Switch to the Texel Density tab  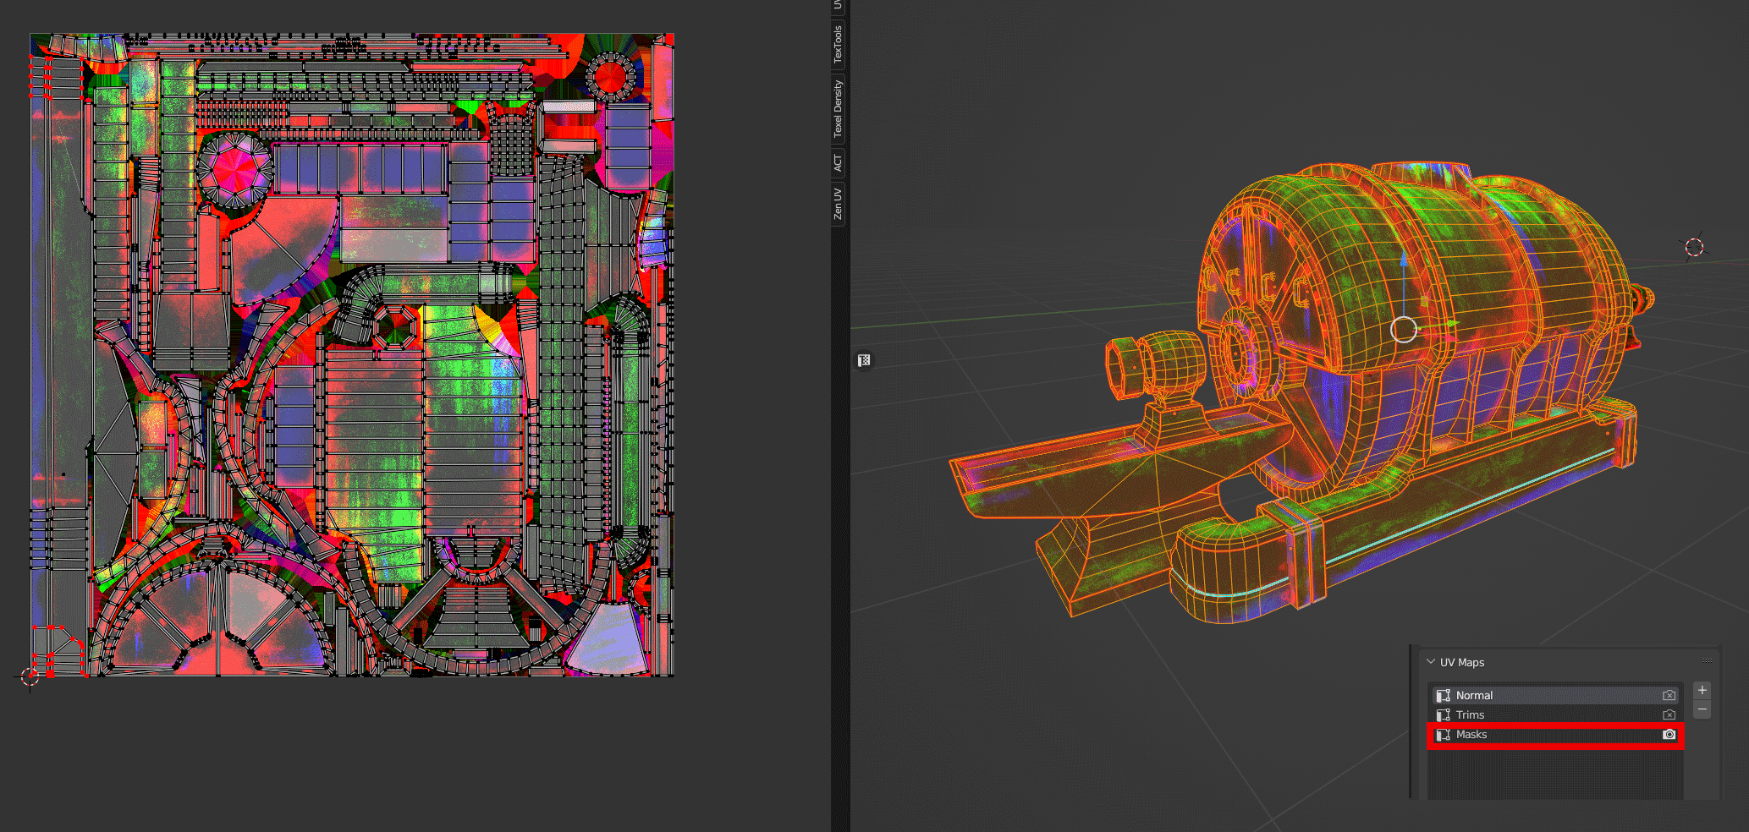tap(838, 108)
